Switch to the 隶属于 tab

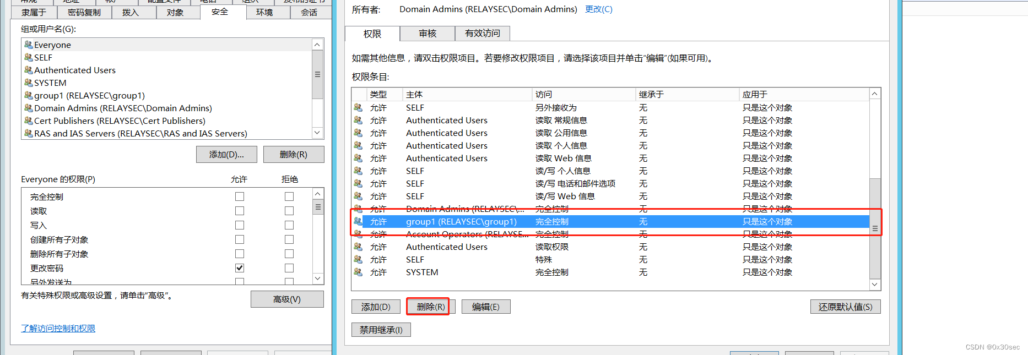click(x=34, y=12)
